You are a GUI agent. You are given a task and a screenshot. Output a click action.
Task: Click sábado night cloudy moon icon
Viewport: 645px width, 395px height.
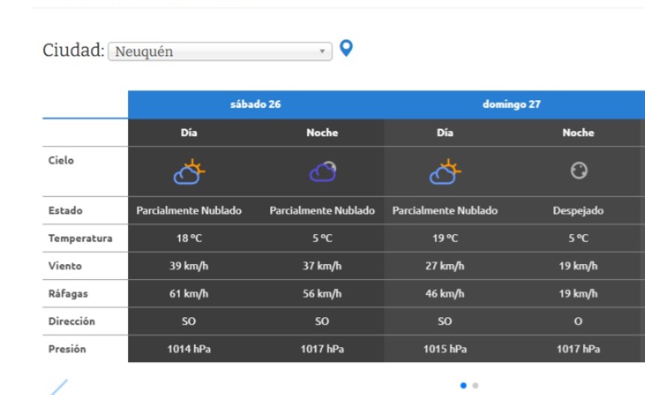point(322,172)
